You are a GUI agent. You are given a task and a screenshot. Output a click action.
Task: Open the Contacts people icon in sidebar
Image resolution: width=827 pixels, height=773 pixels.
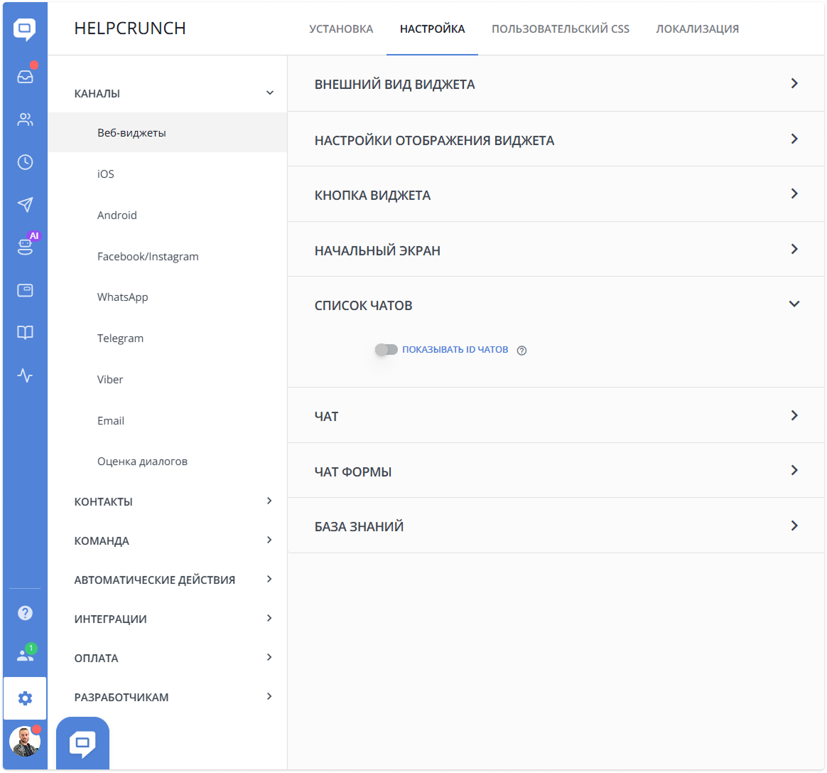click(x=26, y=119)
